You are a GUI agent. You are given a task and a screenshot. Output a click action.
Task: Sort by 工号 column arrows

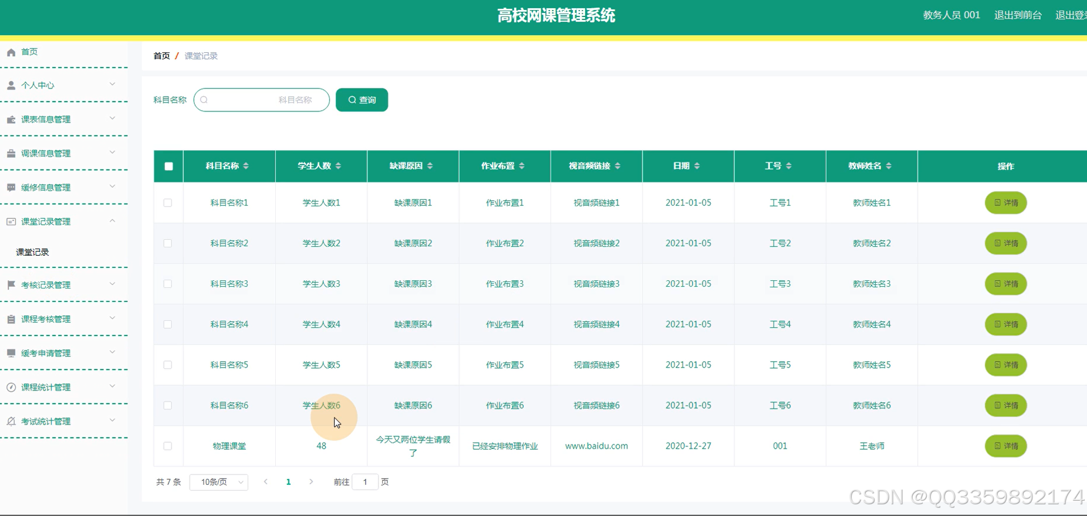pos(788,166)
